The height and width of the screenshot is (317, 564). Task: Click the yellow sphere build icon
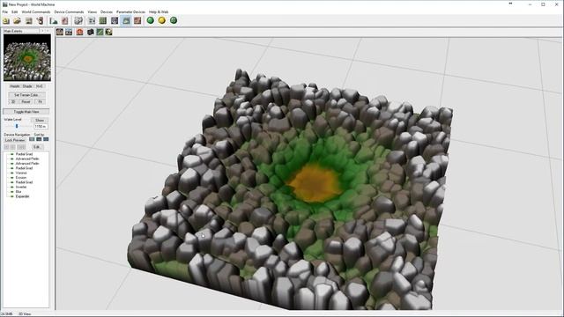tap(162, 20)
